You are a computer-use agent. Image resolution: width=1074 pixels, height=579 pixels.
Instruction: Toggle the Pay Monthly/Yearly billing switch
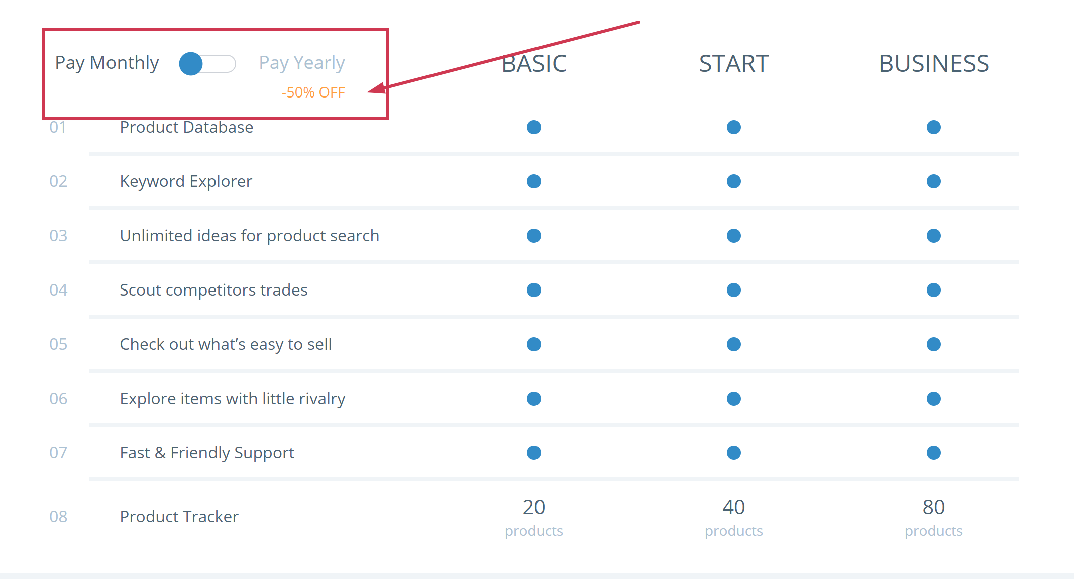click(x=207, y=64)
